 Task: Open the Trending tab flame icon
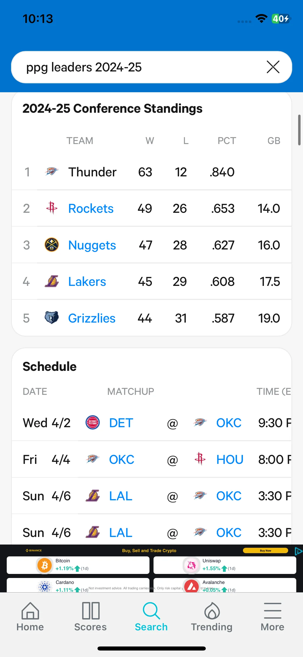[212, 611]
